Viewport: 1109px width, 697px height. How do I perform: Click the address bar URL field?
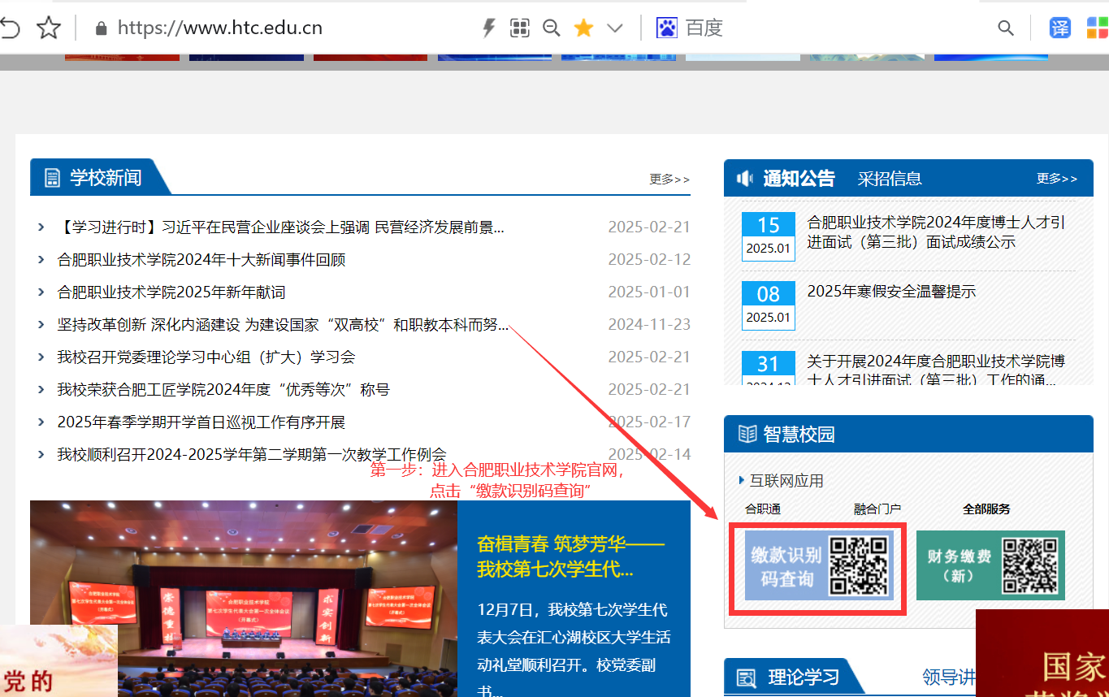point(219,28)
